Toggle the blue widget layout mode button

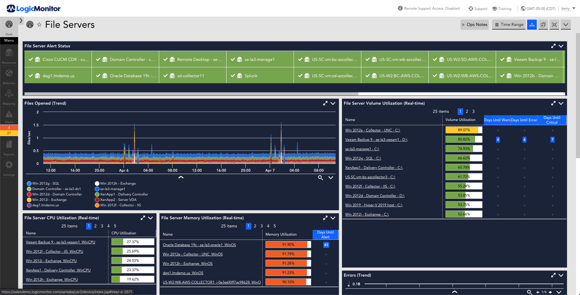[532, 25]
